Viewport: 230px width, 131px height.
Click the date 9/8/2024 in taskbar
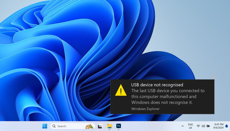(218, 128)
